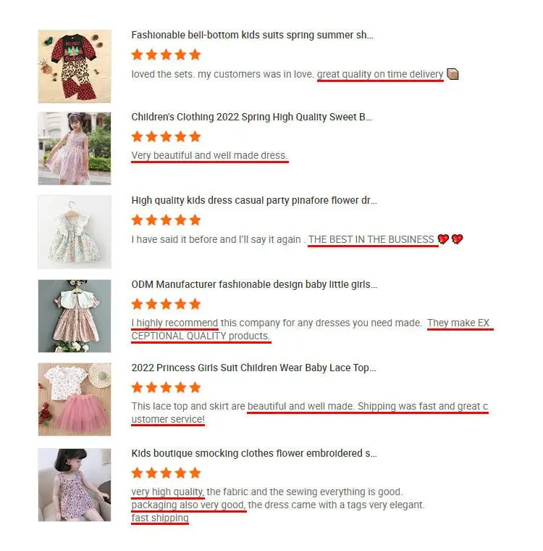Click 'ODM Manufacturer fashionable design' product title
Screen dimensions: 543x551
pos(254,284)
